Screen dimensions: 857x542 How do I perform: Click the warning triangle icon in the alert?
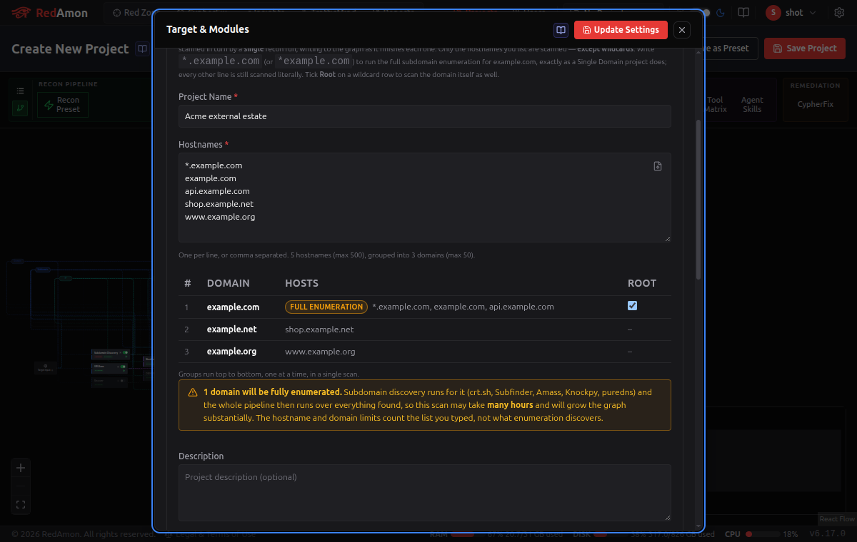click(x=193, y=392)
